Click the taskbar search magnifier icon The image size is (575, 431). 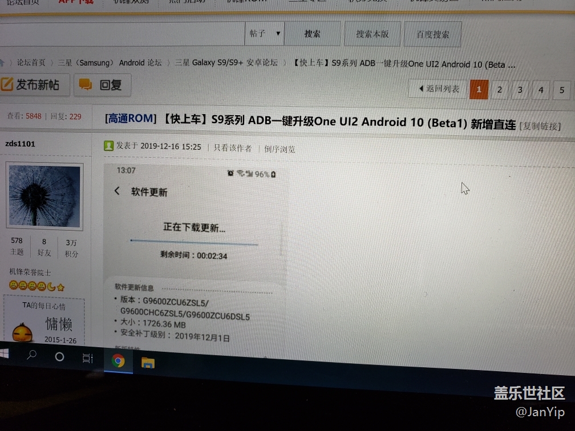(x=32, y=355)
